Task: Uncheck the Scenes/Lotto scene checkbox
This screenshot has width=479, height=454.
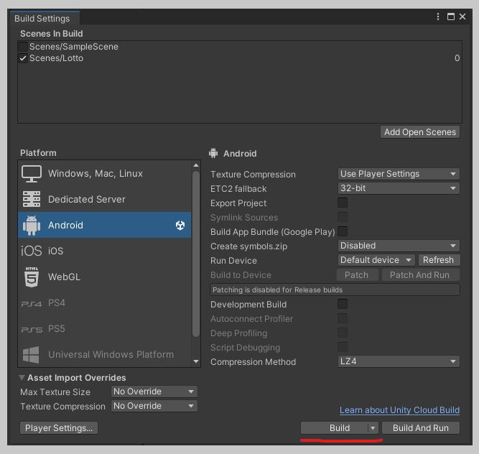Action: (x=23, y=58)
